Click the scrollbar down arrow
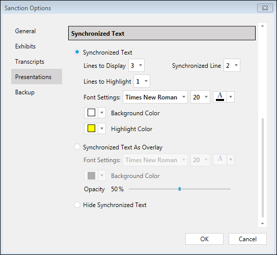The image size is (277, 255). (263, 223)
